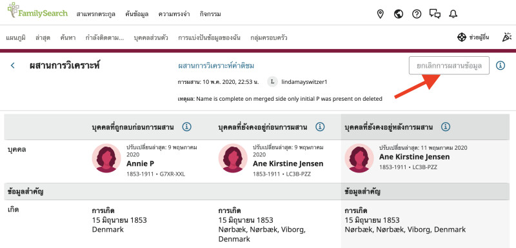Open info icon for บุคคลที่ถูกลบก่อนการผสาน

[187, 127]
